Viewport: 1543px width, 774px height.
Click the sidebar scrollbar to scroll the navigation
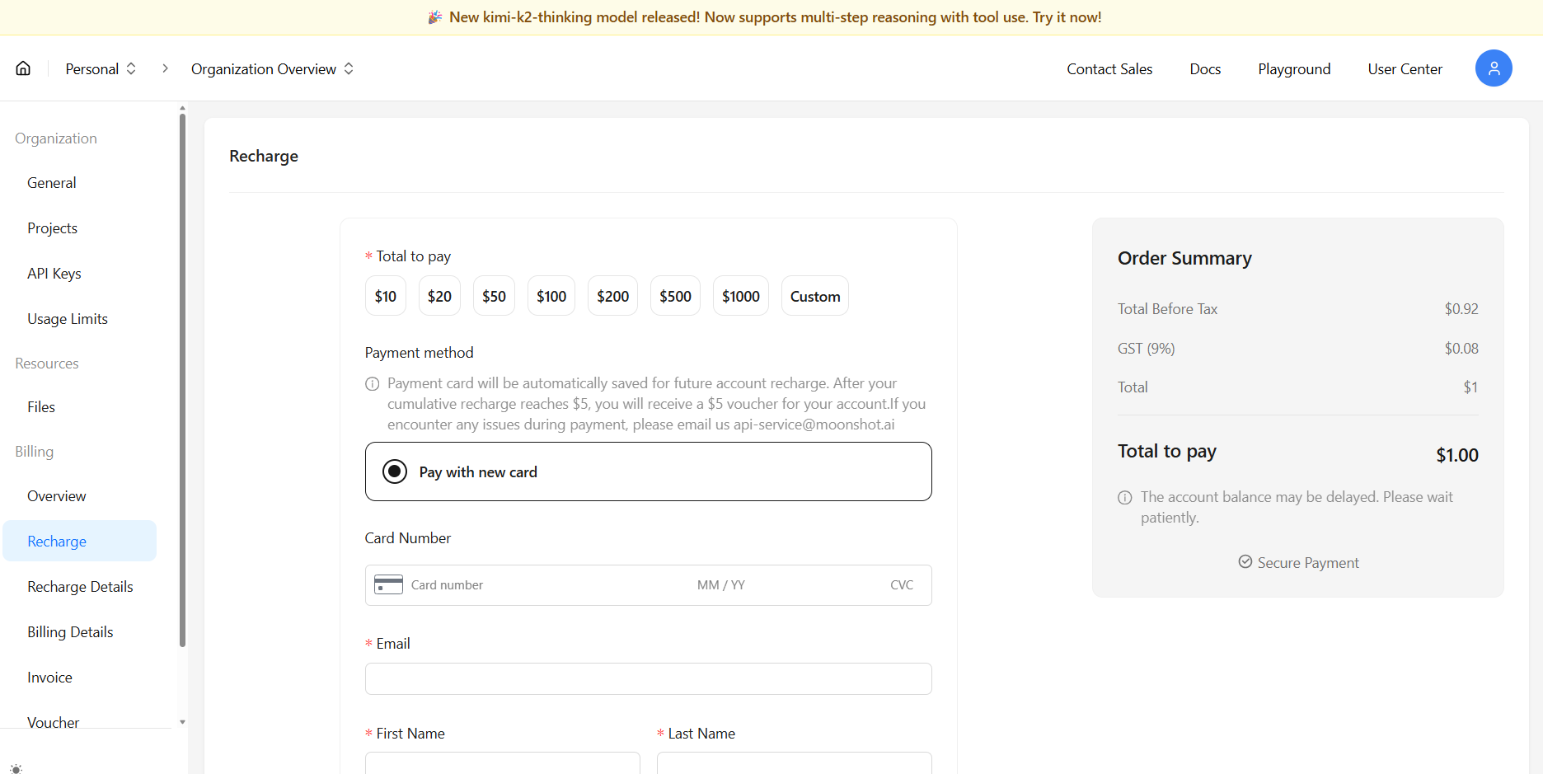[x=182, y=371]
